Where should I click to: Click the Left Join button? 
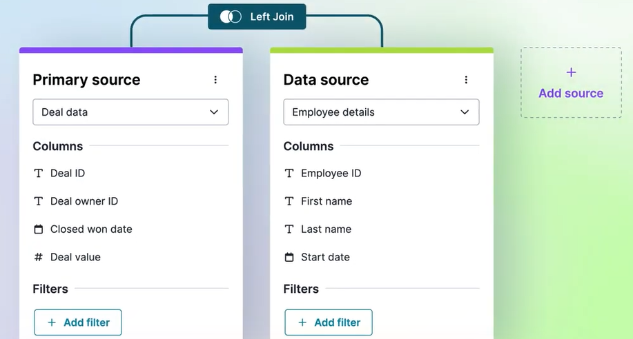pos(257,17)
